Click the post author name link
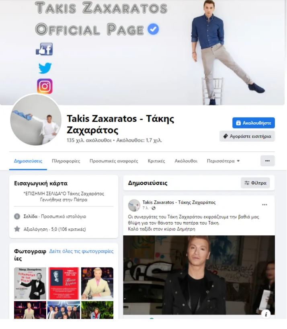287x329 pixels. [x=179, y=202]
